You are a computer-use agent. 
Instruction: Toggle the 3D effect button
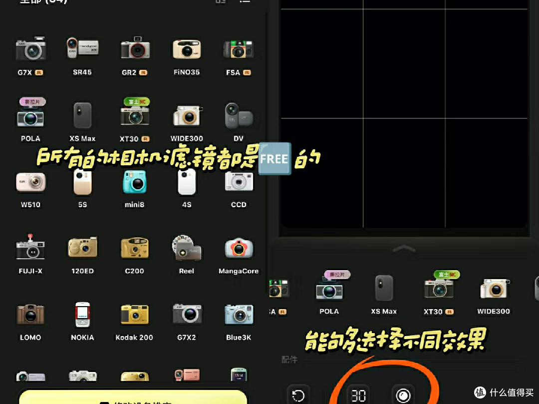tap(358, 396)
